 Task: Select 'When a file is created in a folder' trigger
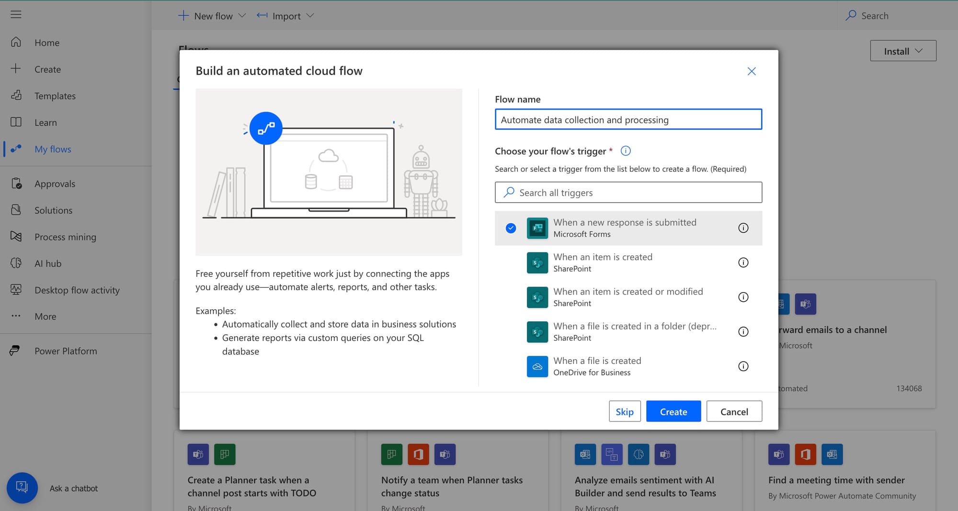(x=628, y=331)
